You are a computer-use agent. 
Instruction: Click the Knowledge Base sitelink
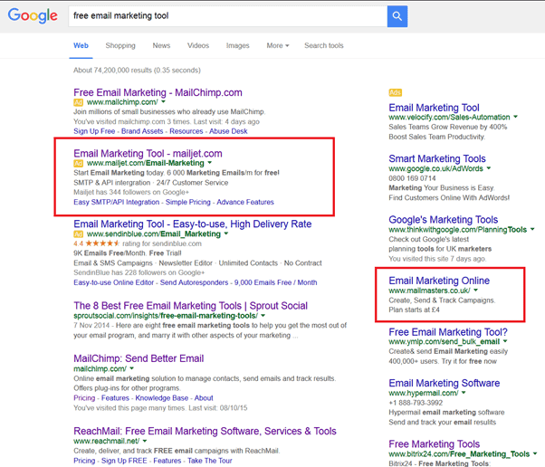coord(162,398)
